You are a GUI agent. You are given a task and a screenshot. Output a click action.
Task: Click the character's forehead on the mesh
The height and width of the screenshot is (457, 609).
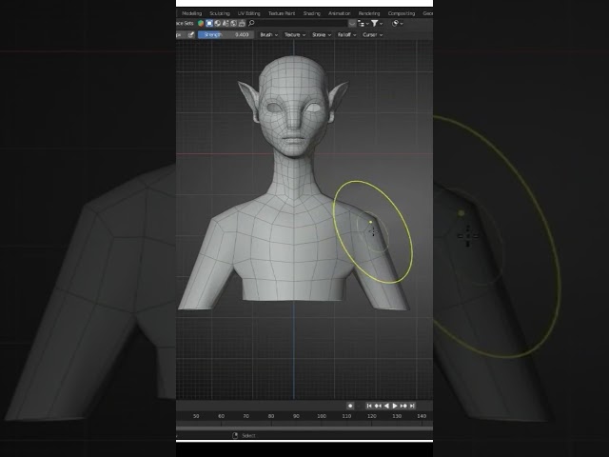click(x=294, y=78)
